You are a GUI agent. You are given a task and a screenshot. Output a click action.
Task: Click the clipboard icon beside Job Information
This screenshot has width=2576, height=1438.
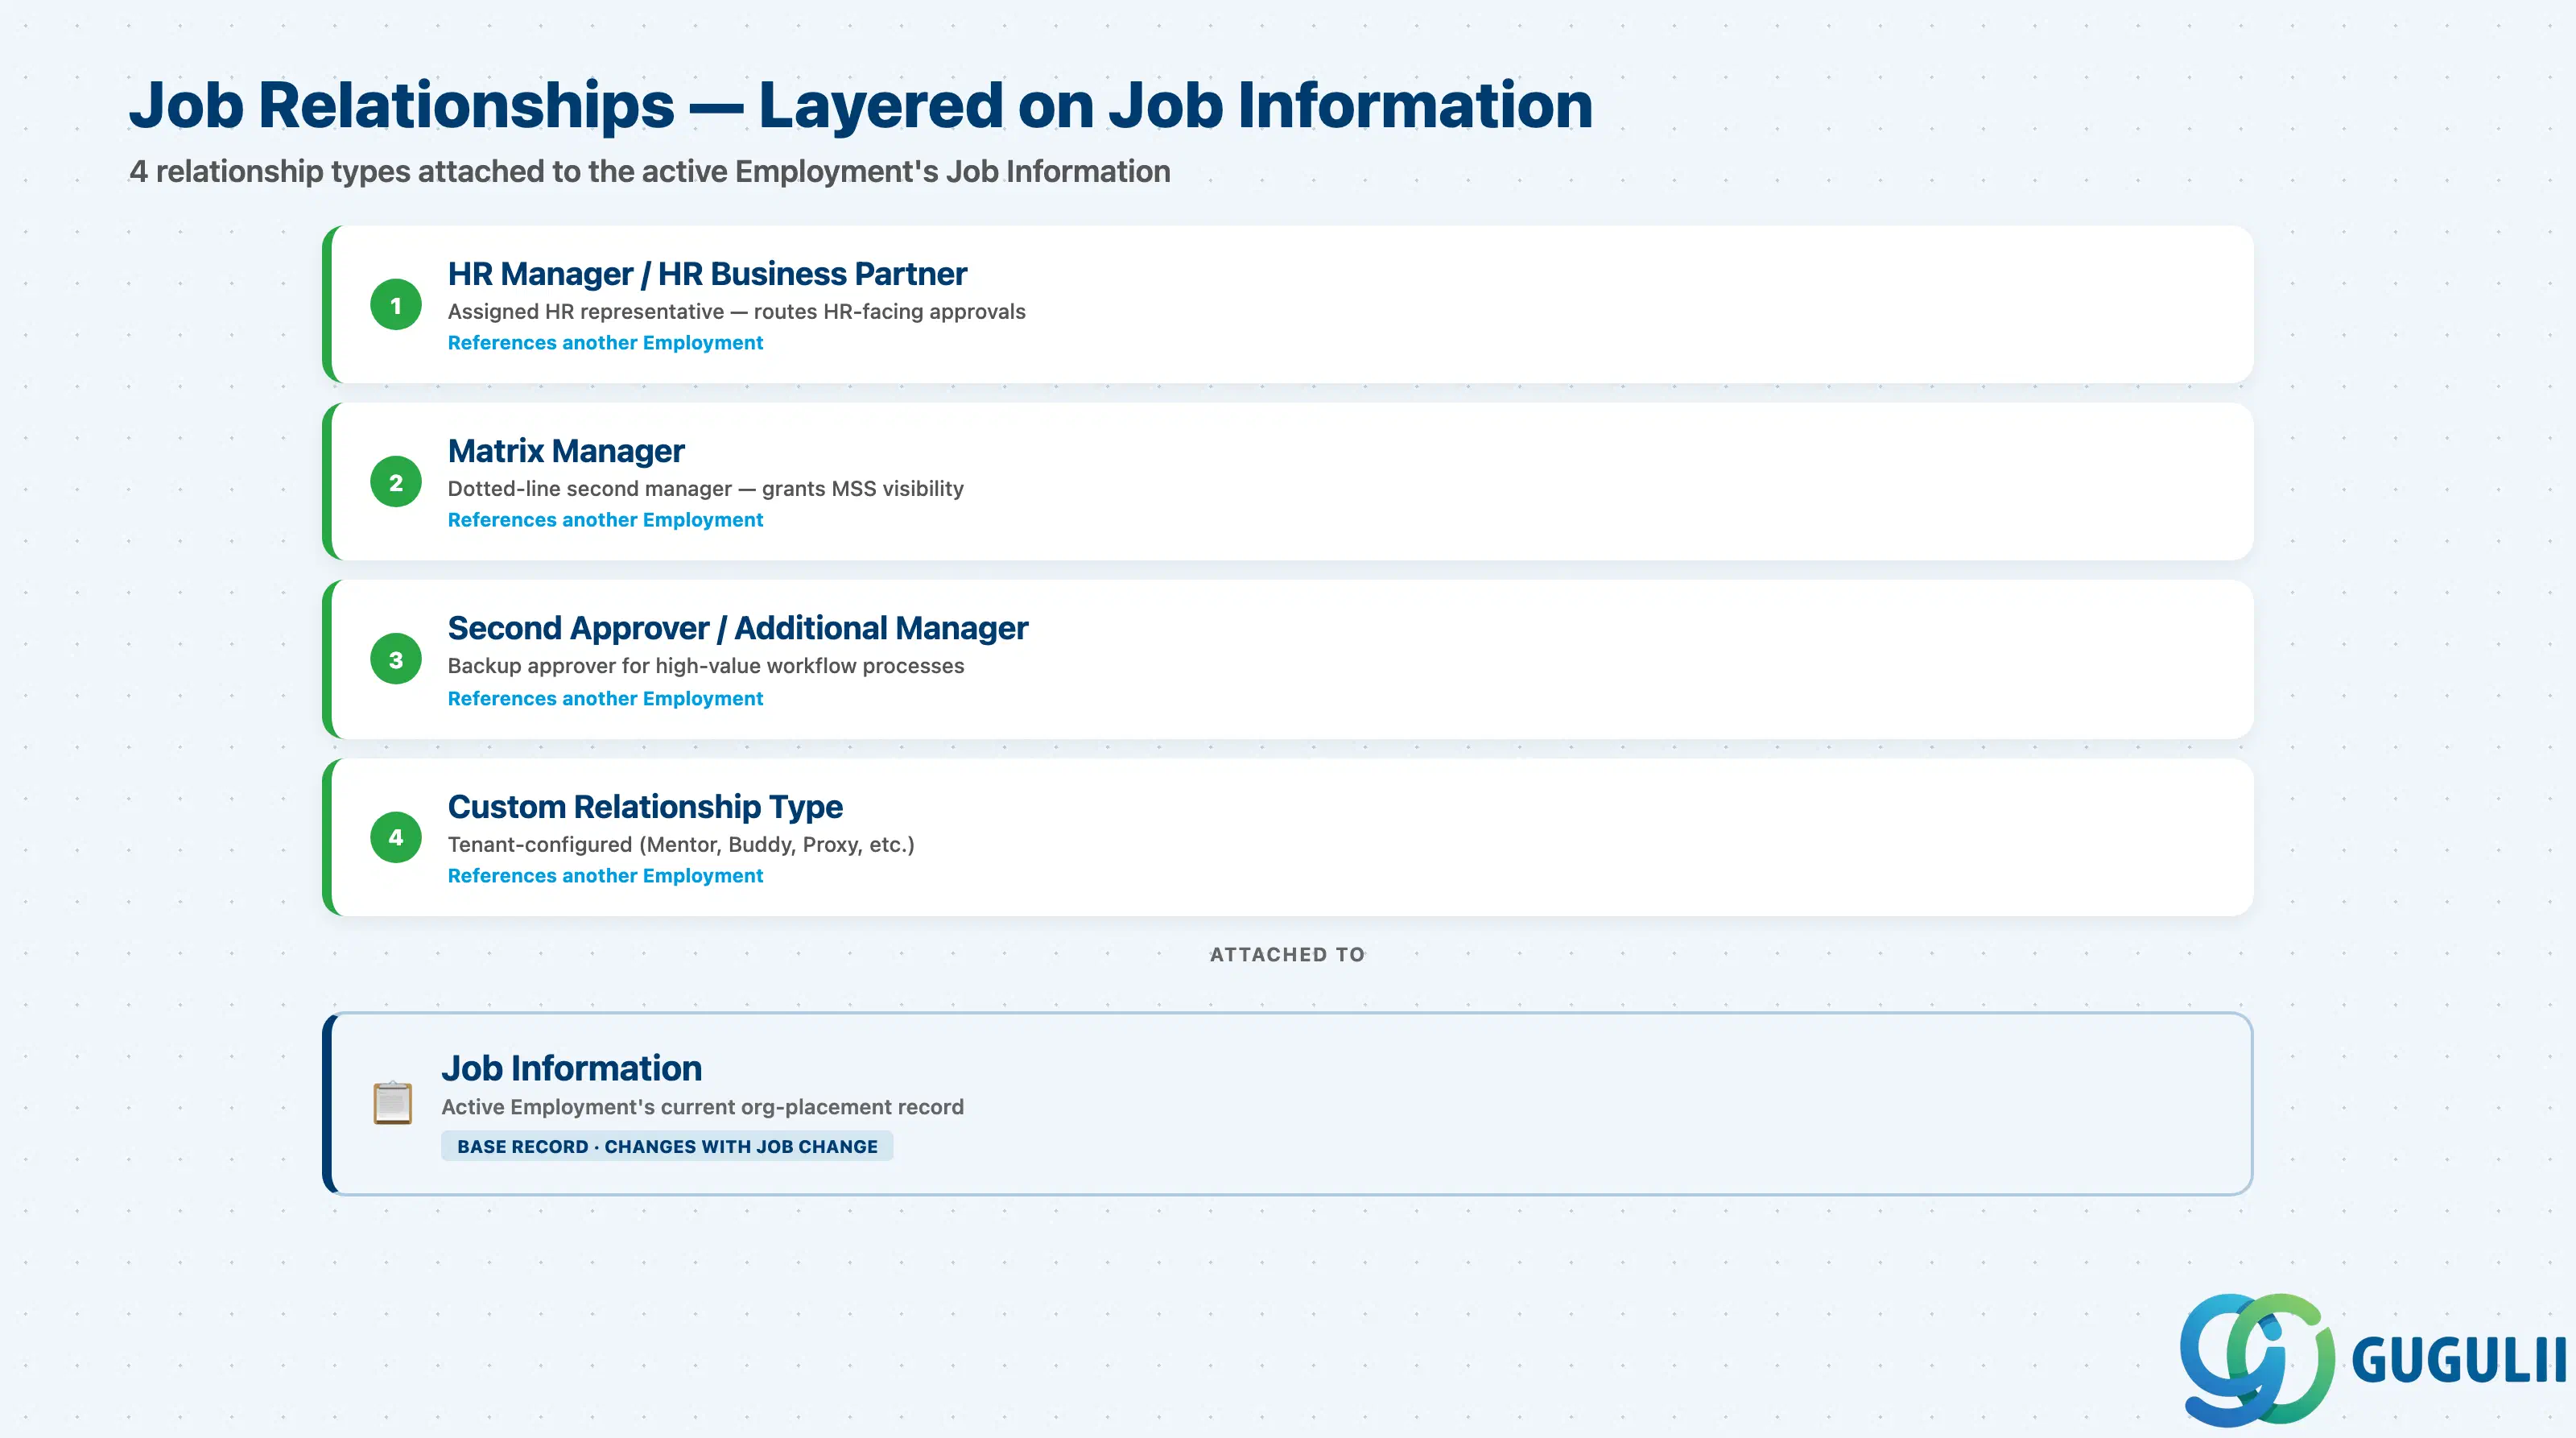point(393,1103)
